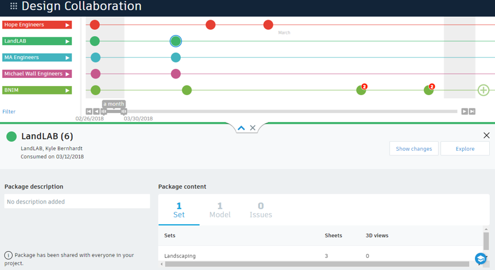Click the timeline scroll track

292,111
